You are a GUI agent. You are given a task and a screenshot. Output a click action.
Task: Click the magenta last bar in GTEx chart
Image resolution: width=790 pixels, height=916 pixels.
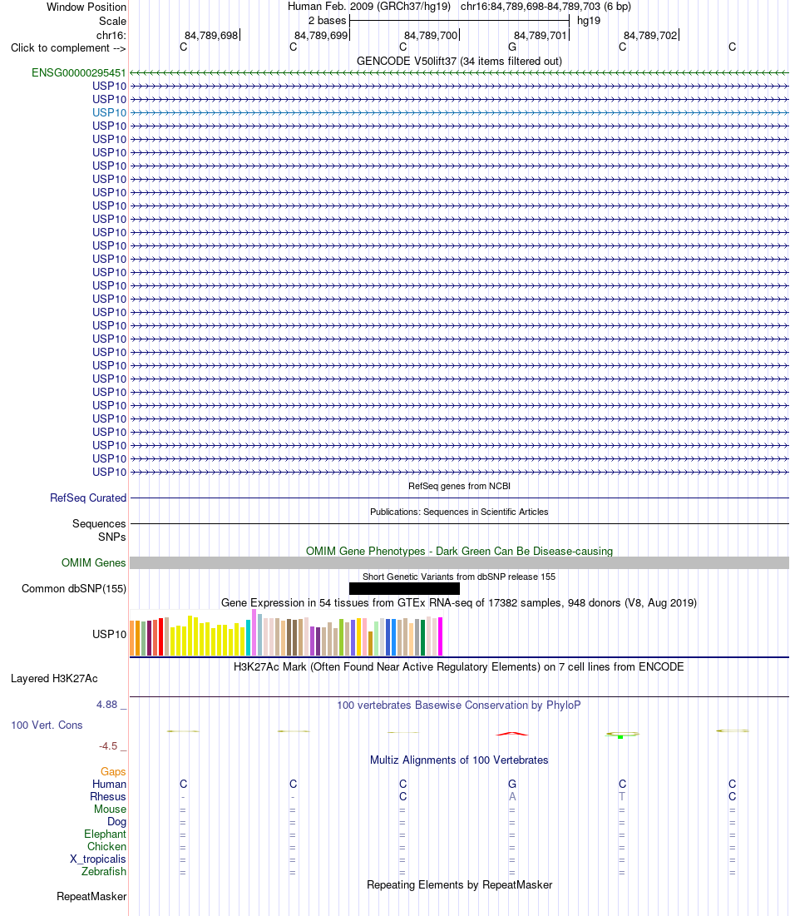tap(440, 636)
